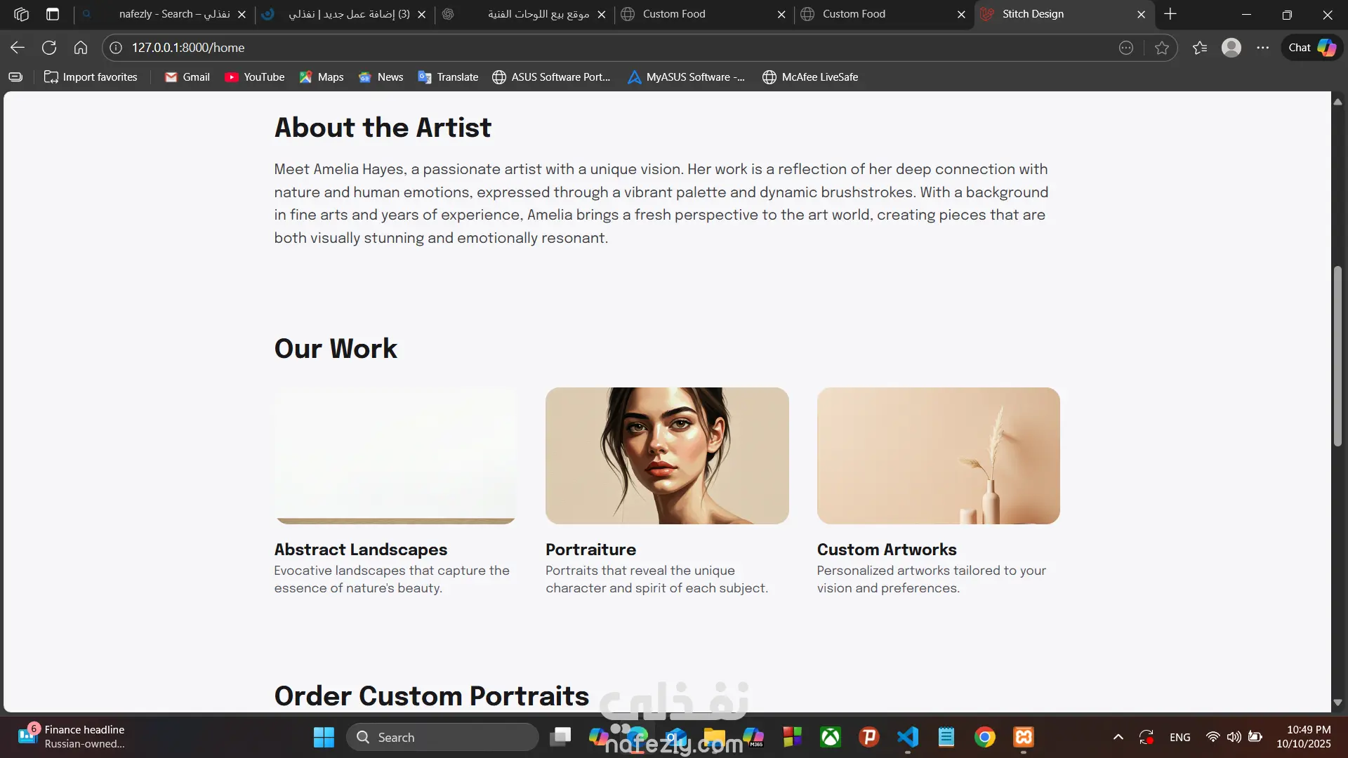
Task: Click the page vertical scrollbar thumb
Action: click(1337, 356)
